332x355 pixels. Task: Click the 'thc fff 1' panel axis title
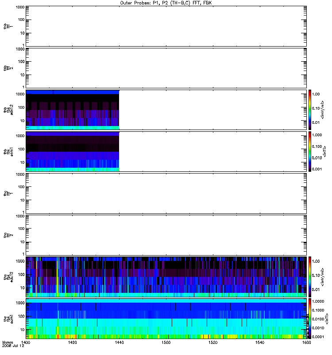(8, 193)
